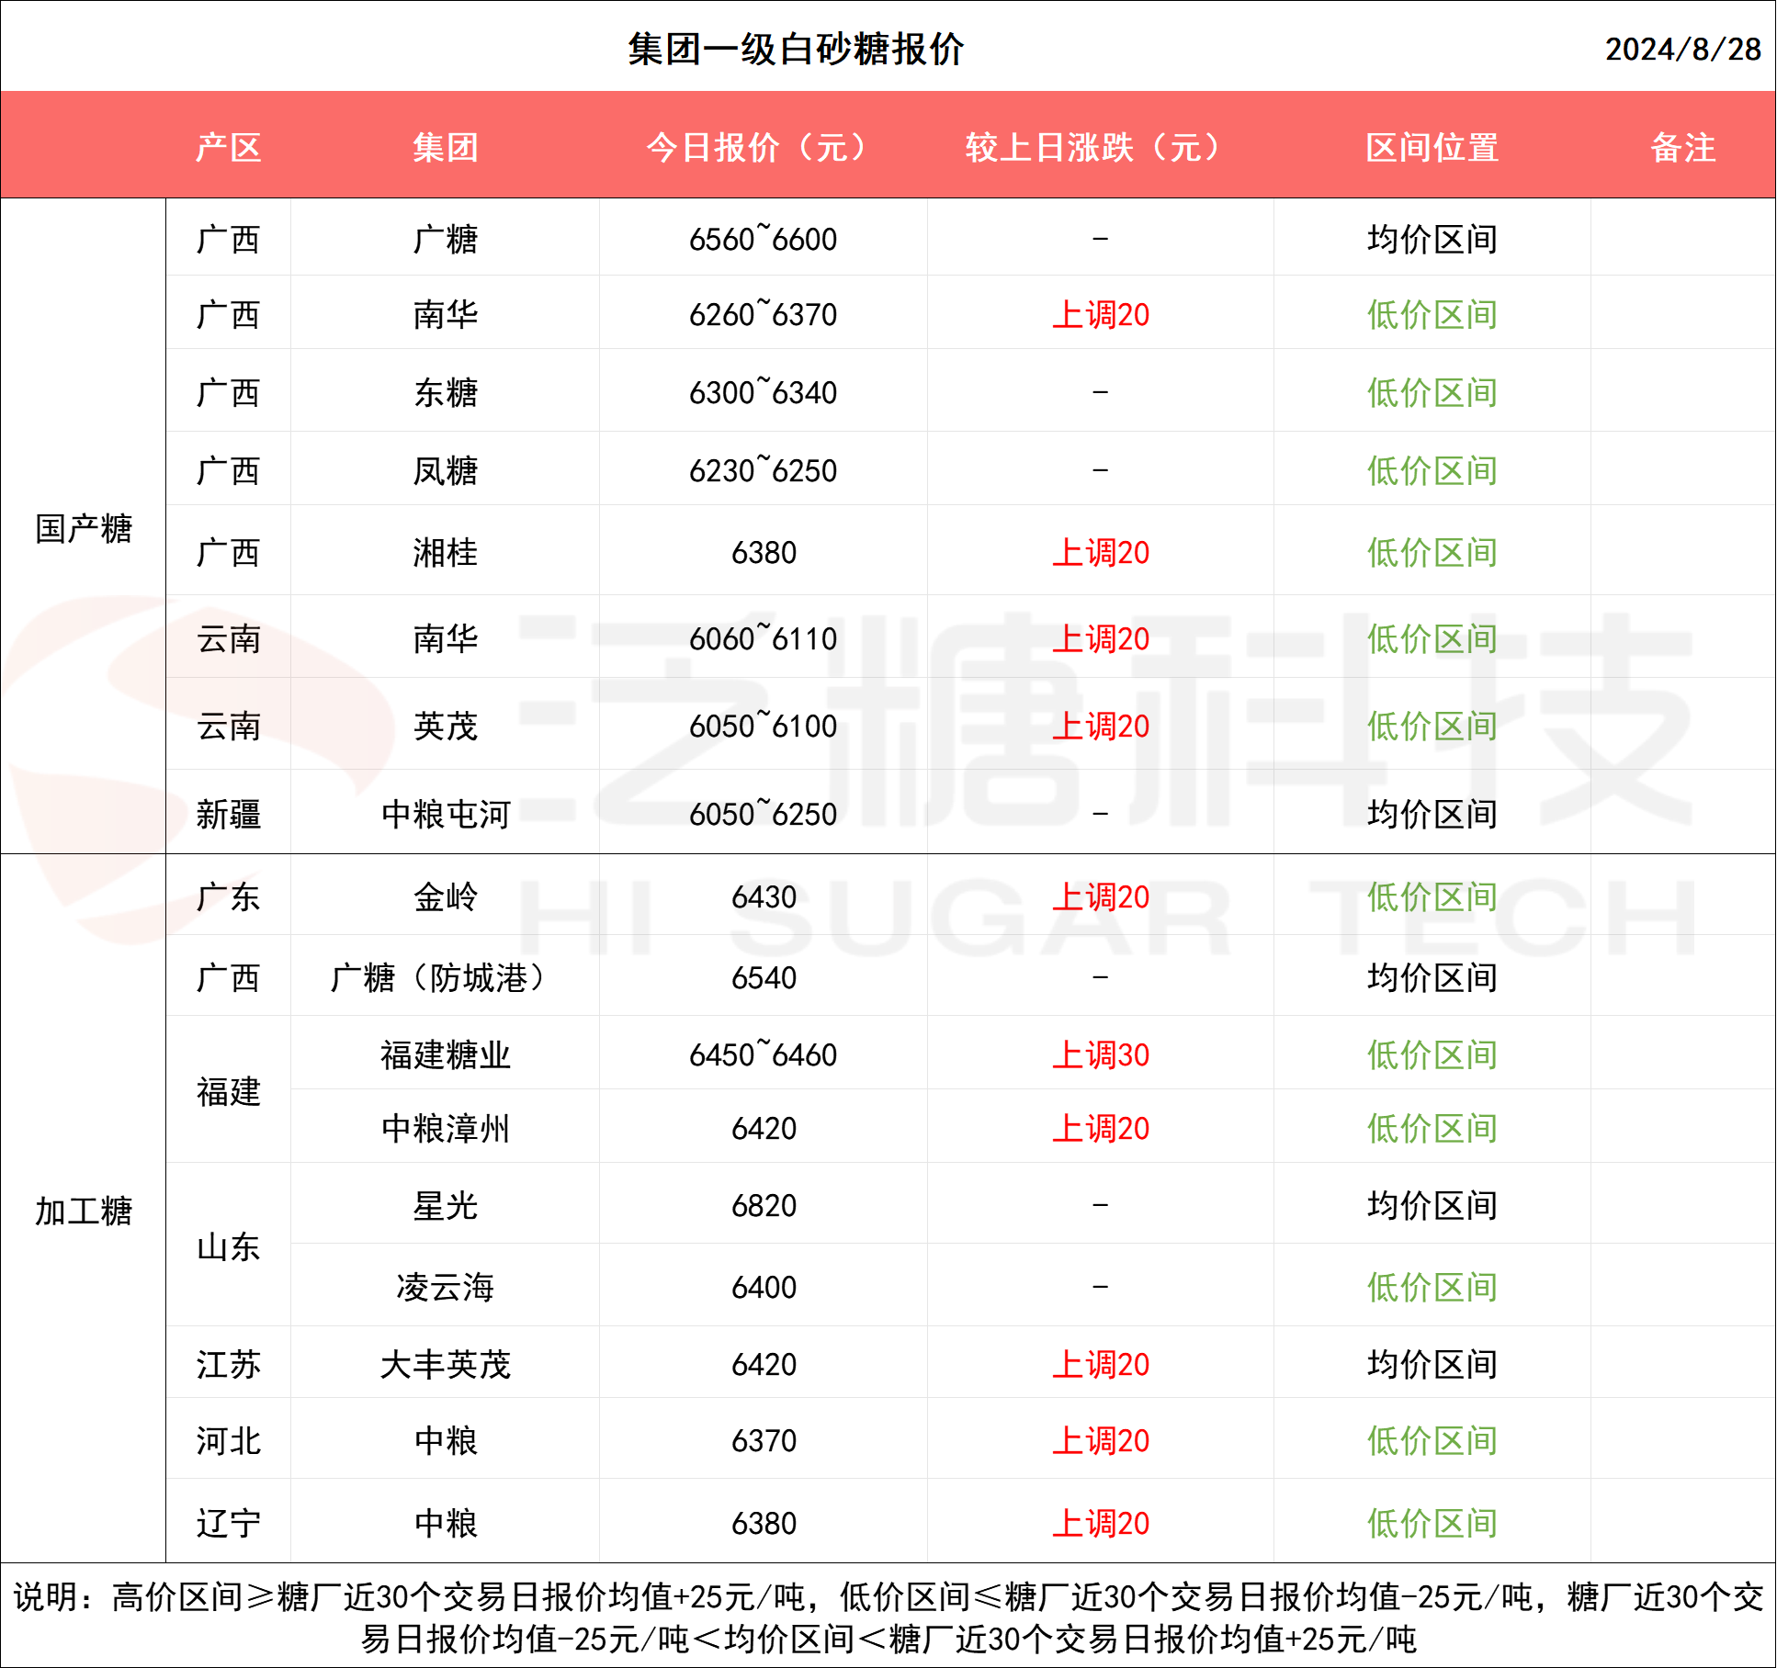Select the 产区 column header
This screenshot has width=1777, height=1668.
tap(229, 147)
